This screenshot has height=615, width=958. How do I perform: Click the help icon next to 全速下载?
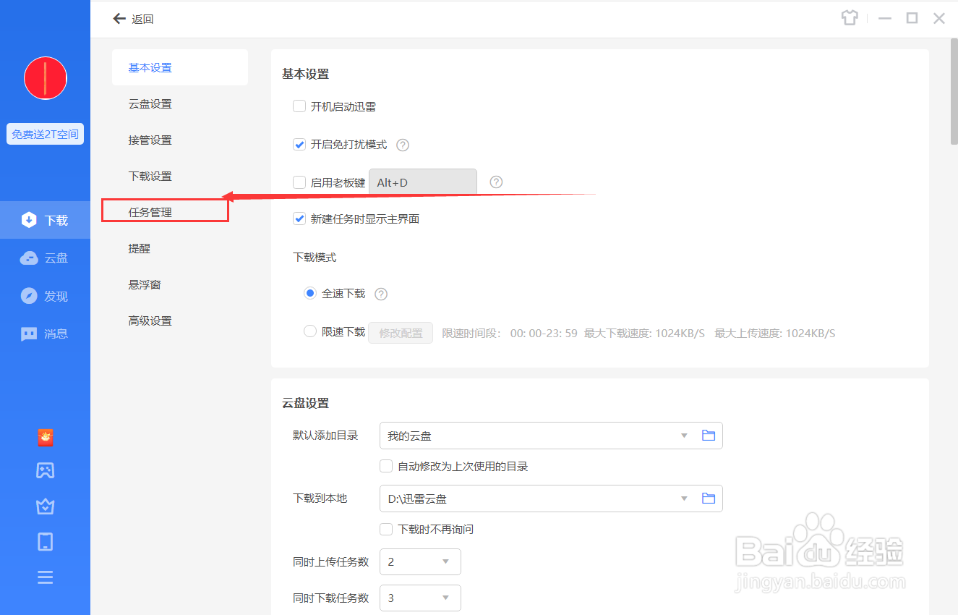[381, 294]
